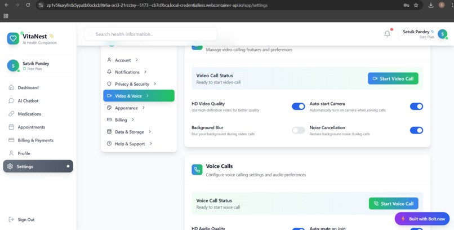Click the Appointments calendar icon
The height and width of the screenshot is (230, 454).
point(11,127)
